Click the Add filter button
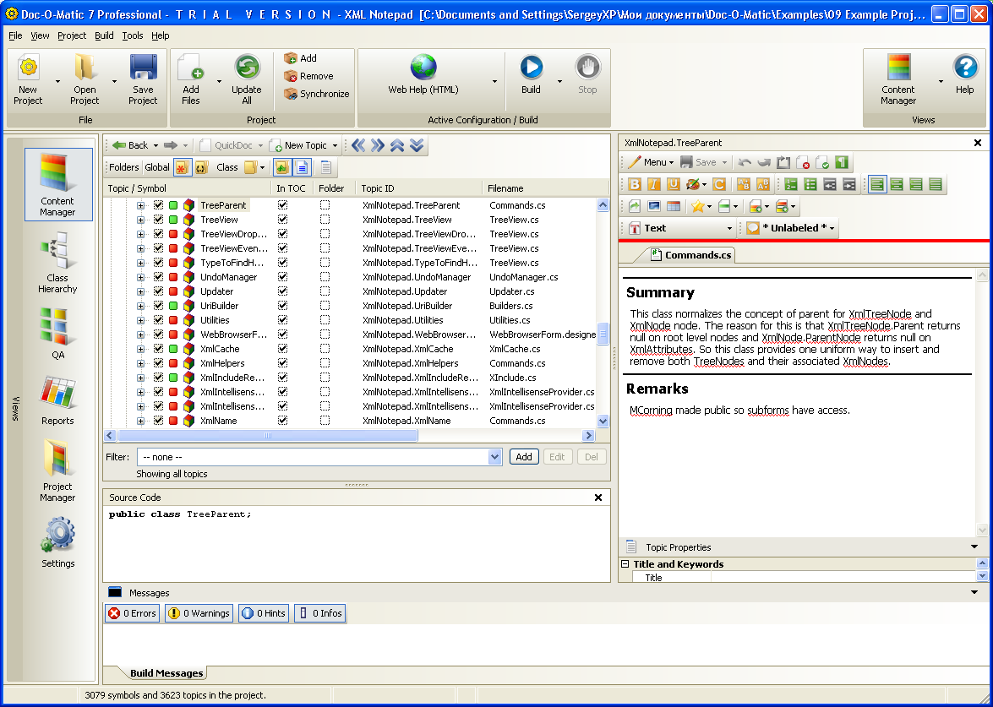The height and width of the screenshot is (707, 993). click(524, 457)
